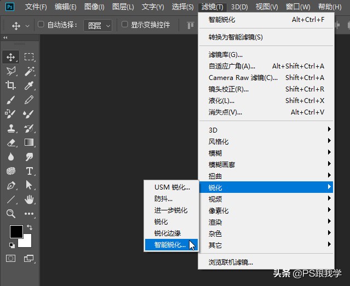Screen dimensions: 350x286
Task: Open 液化(L)... filter
Action: tap(266, 100)
